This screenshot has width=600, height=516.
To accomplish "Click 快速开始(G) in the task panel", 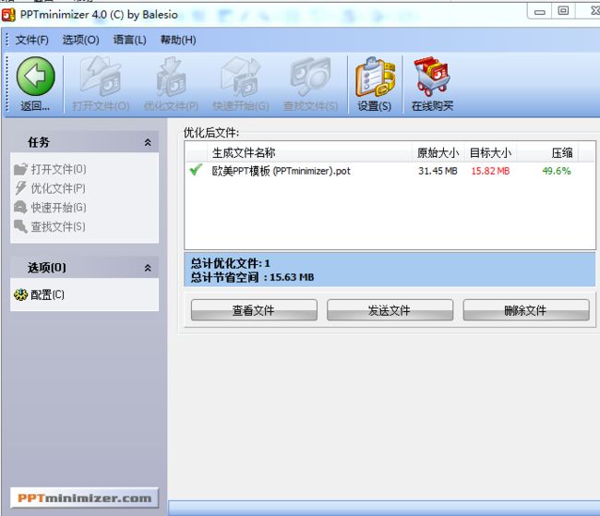I will click(50, 208).
